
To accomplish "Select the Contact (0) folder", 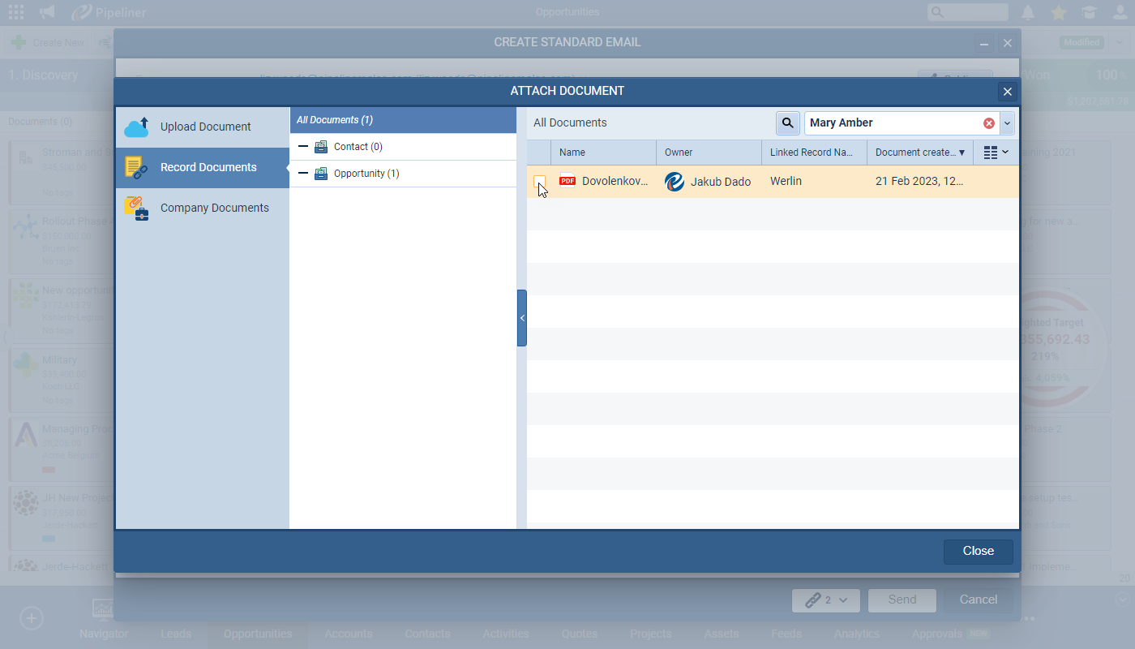I will pos(358,147).
